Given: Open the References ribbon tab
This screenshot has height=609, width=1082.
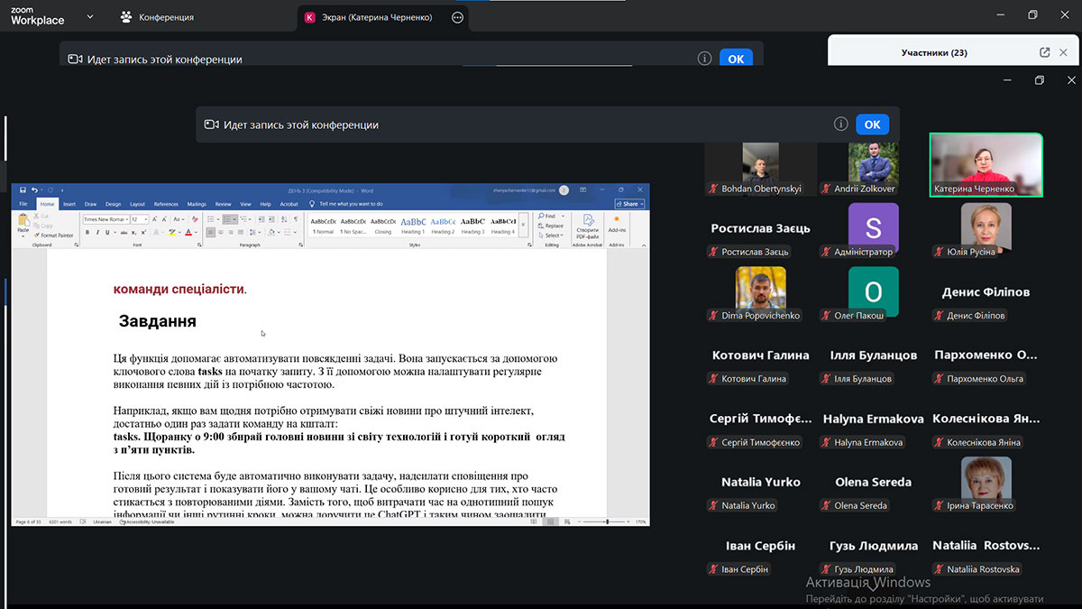Looking at the screenshot, I should (166, 204).
